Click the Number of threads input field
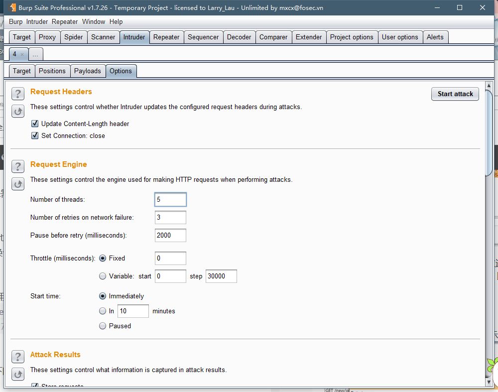Viewport: 498px width, 392px height. 170,200
